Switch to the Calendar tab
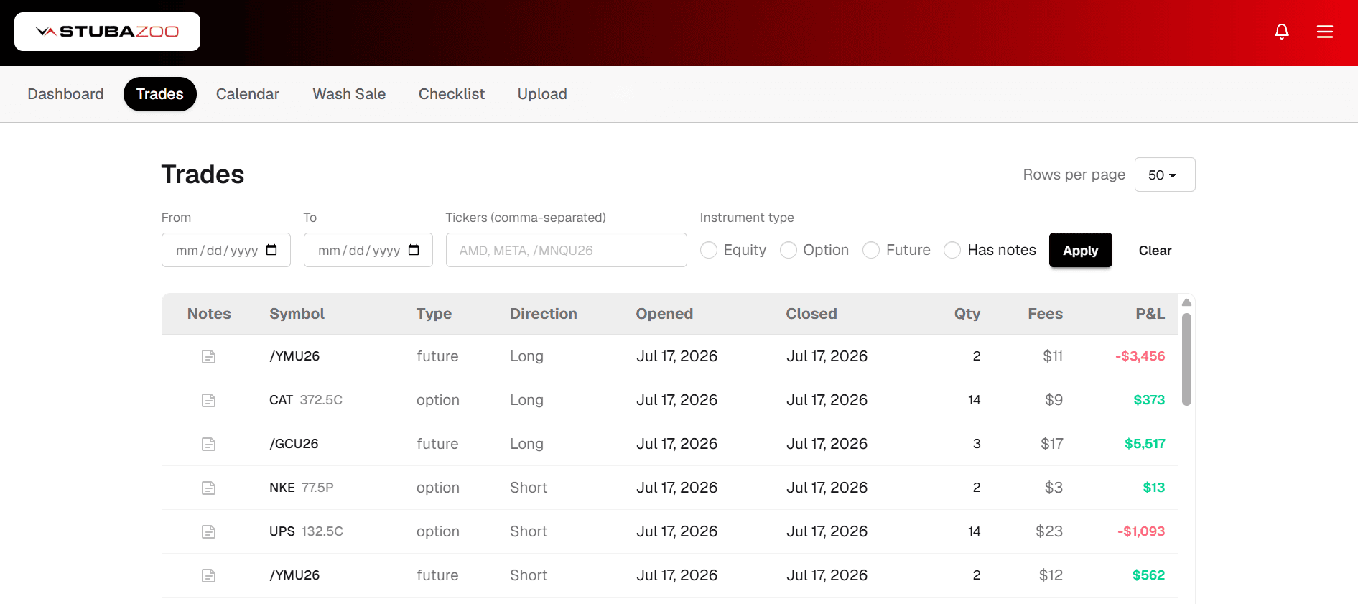The height and width of the screenshot is (604, 1358). click(x=248, y=94)
